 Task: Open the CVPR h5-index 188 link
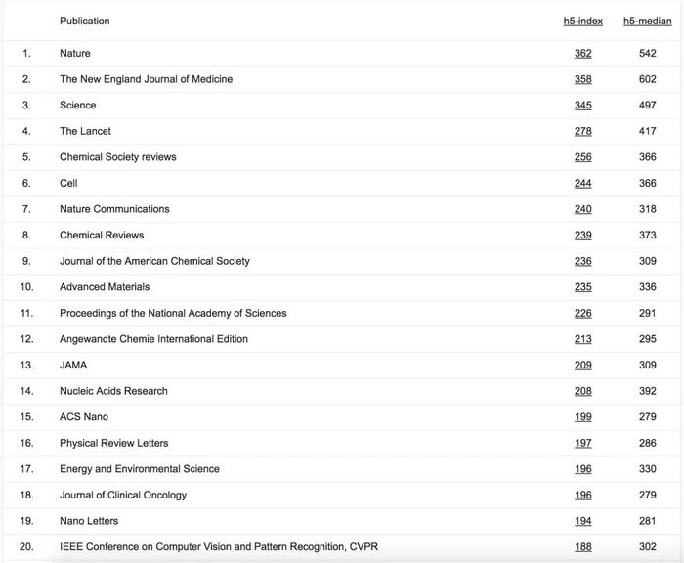tap(582, 546)
